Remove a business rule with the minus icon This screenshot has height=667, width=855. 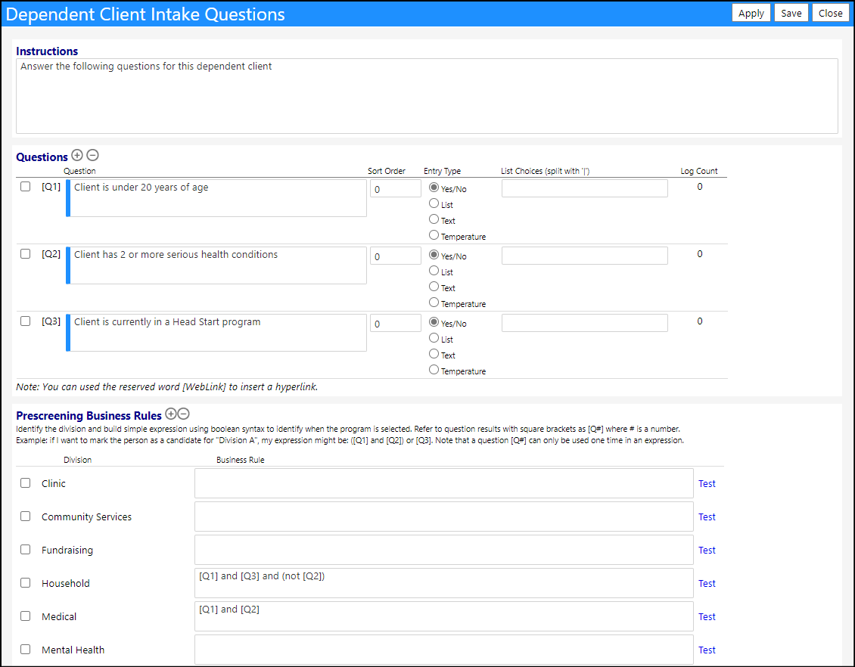coord(184,414)
